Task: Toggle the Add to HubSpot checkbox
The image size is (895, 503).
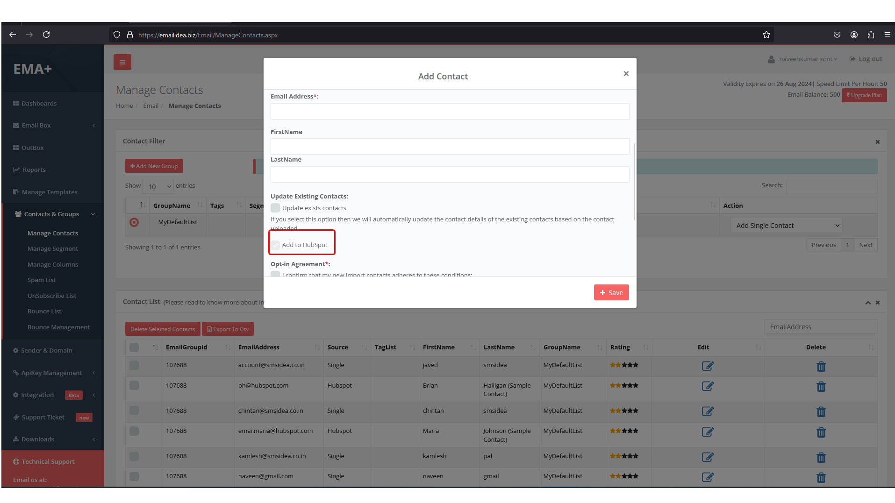Action: (276, 245)
